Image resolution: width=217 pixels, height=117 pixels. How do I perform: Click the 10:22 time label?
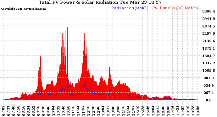click(58, 111)
